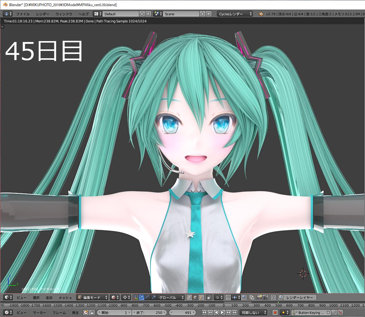The image size is (365, 317).
Task: Click the Default screen layout name field
Action: (x=121, y=14)
